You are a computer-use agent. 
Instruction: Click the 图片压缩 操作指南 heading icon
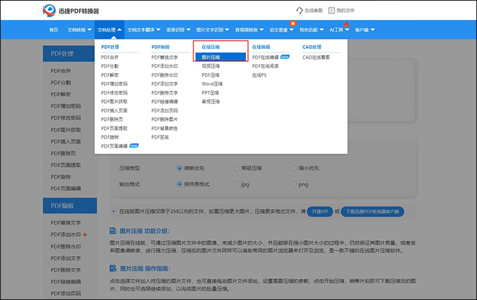point(113,268)
